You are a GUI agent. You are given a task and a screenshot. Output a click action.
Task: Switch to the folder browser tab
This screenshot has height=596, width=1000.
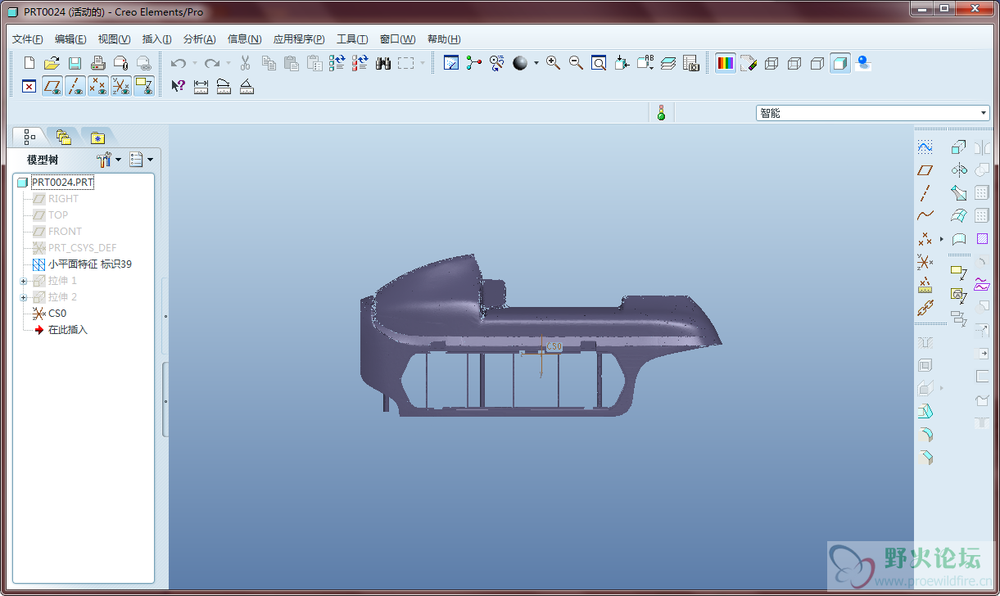pos(64,137)
